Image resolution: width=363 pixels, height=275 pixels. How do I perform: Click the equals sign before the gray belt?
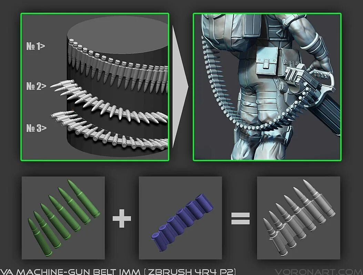click(x=241, y=218)
